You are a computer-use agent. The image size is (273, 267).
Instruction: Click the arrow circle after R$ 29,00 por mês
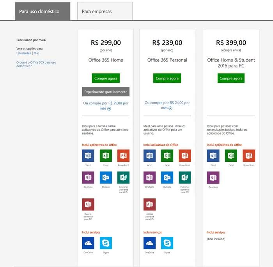[x=109, y=109]
